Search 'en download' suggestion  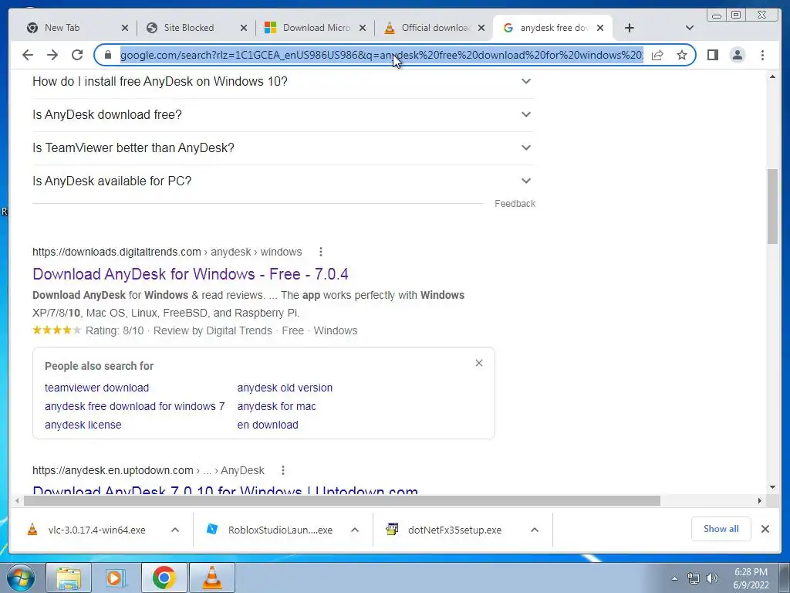coord(268,425)
